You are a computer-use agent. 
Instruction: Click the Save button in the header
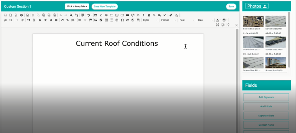pos(231,6)
